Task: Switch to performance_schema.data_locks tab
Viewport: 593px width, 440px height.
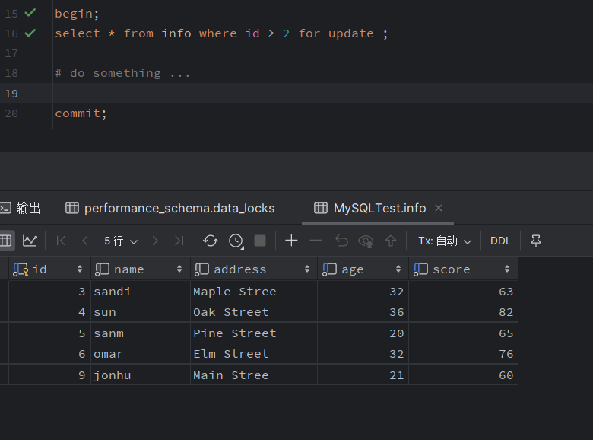Action: click(x=170, y=208)
